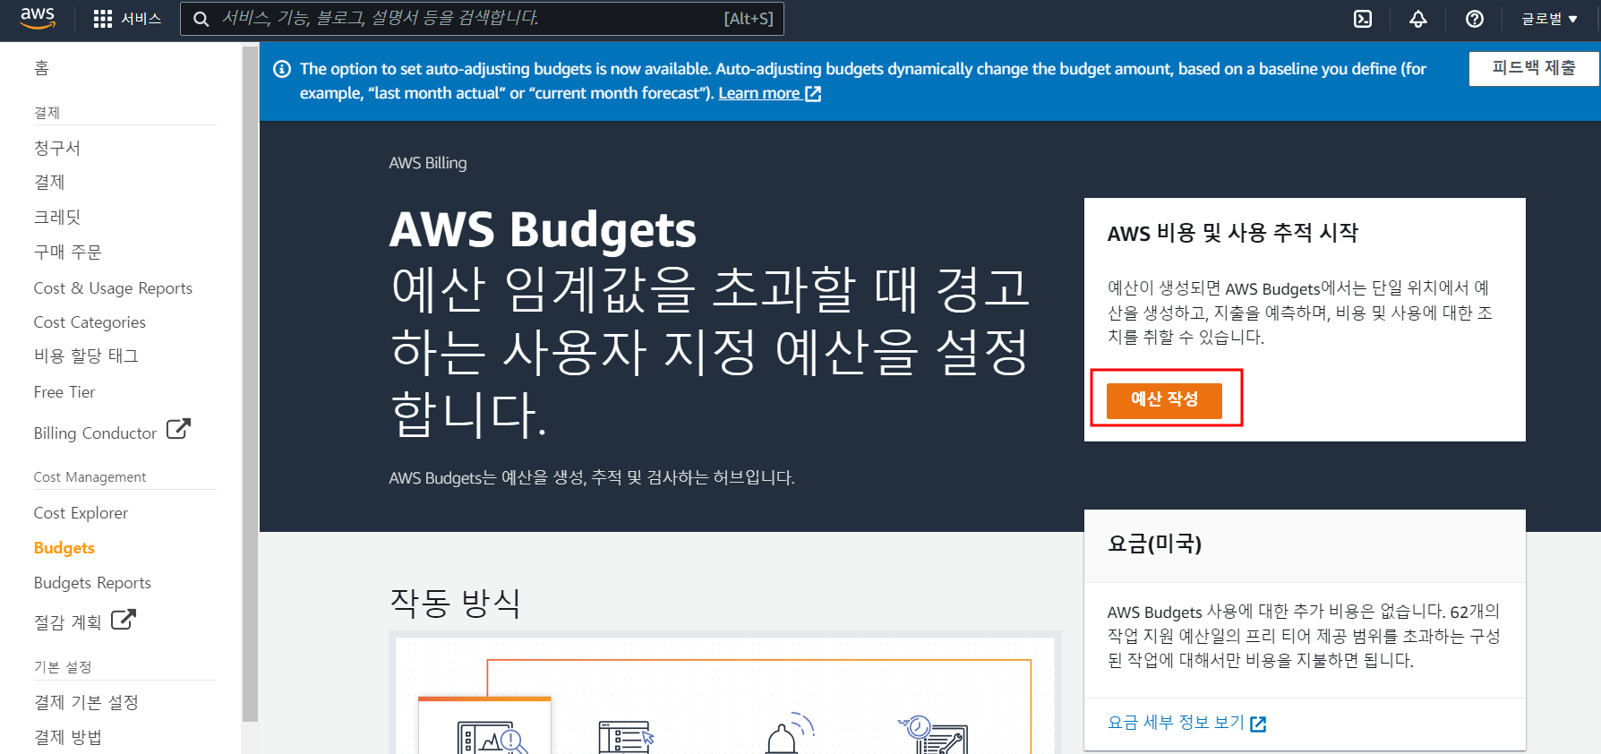Click the AWS Budgets main title
The width and height of the screenshot is (1601, 754).
point(543,229)
